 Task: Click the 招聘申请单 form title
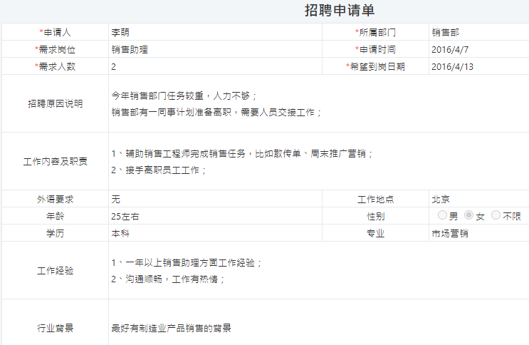[x=340, y=11]
